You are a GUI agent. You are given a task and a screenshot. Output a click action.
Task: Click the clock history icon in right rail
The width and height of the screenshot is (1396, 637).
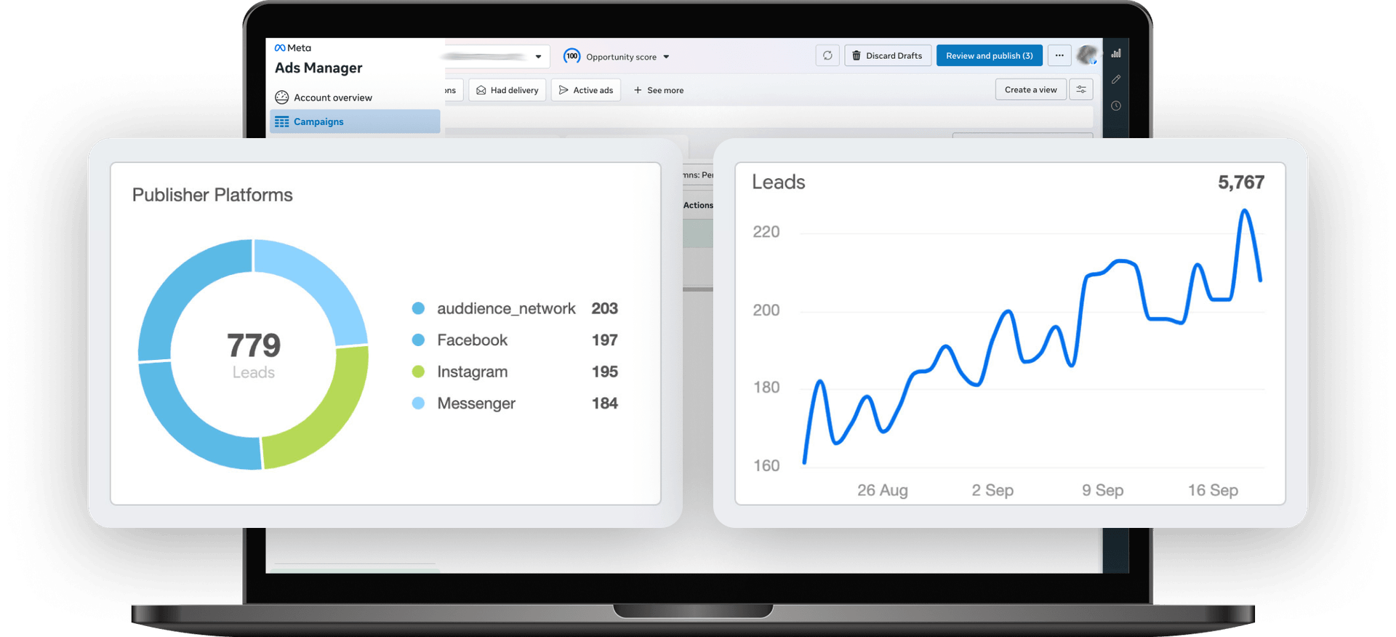click(1116, 105)
